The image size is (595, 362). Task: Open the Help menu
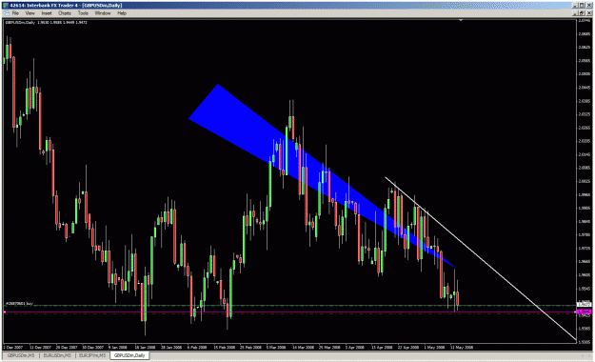point(122,13)
